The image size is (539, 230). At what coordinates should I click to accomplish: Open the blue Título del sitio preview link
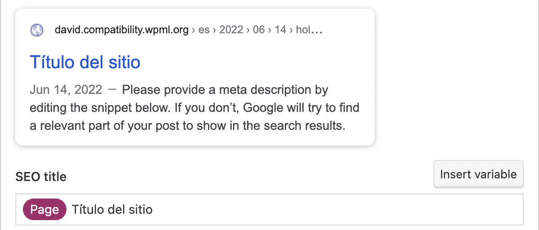85,62
